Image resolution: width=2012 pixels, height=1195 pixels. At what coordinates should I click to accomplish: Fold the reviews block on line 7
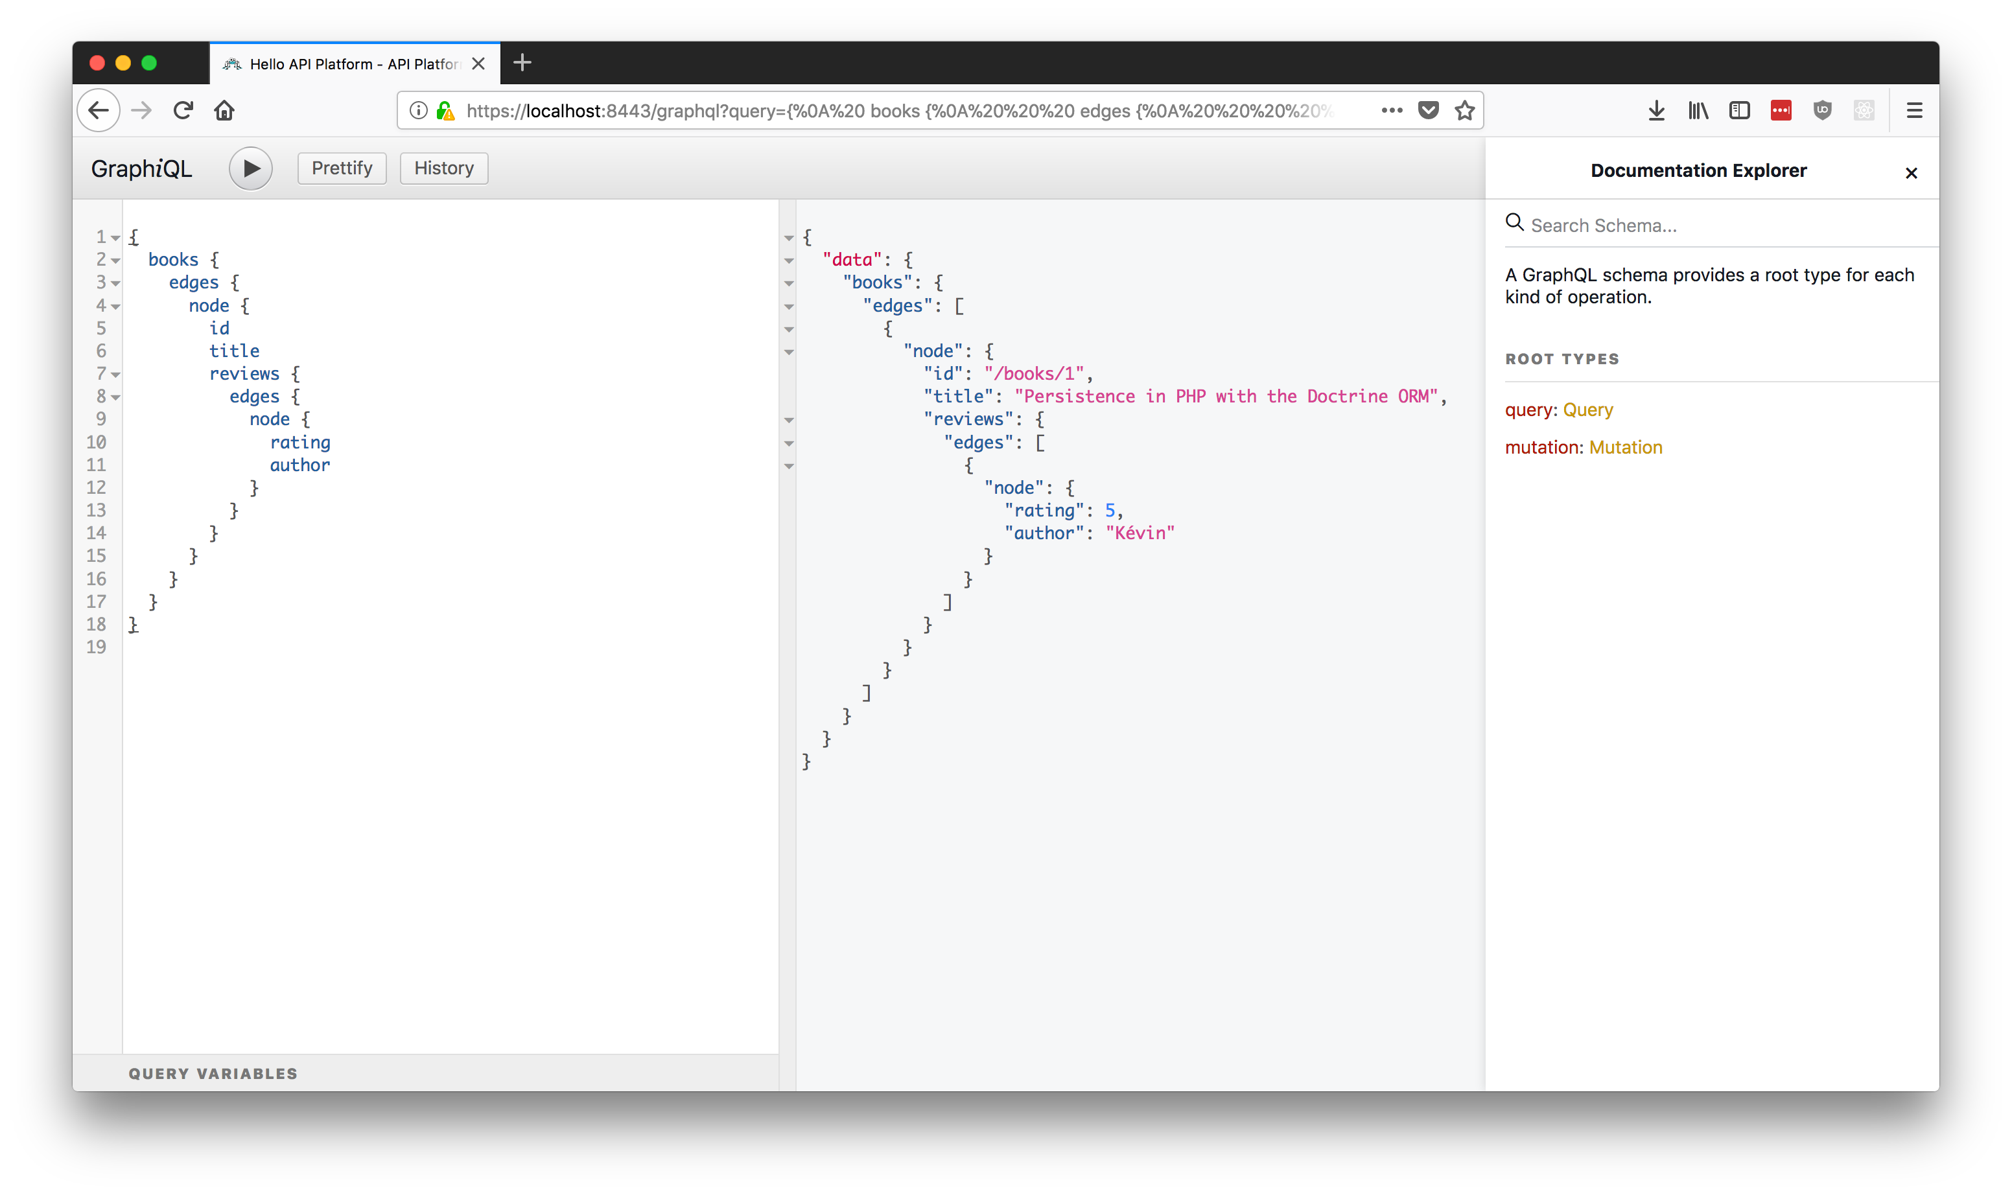(x=115, y=375)
